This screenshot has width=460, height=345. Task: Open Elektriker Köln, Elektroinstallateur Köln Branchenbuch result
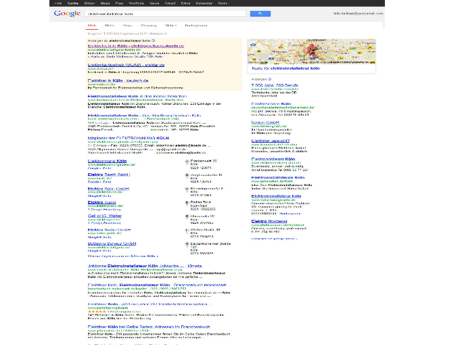pos(157,285)
